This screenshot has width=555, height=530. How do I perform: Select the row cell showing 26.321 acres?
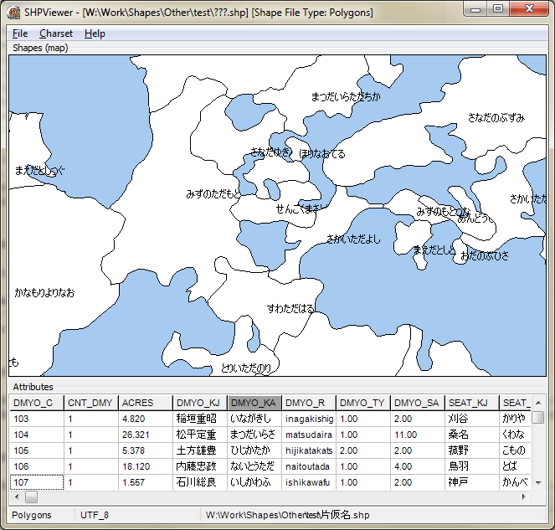(146, 435)
